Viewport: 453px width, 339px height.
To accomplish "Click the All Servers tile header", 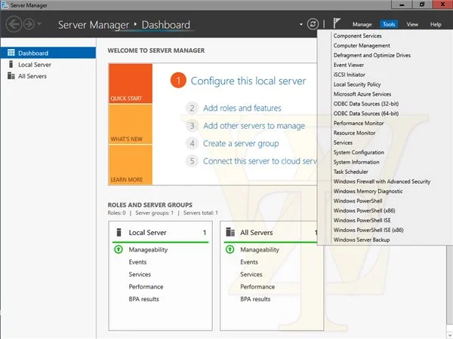I will click(x=271, y=232).
